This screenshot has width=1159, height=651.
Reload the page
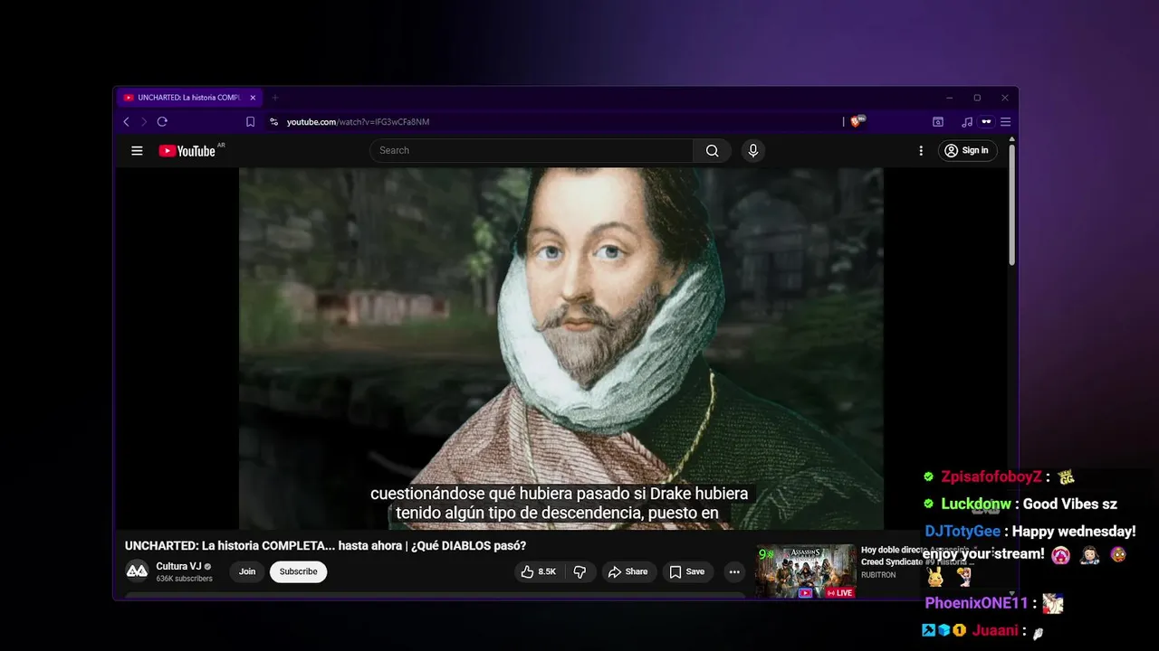click(x=162, y=122)
